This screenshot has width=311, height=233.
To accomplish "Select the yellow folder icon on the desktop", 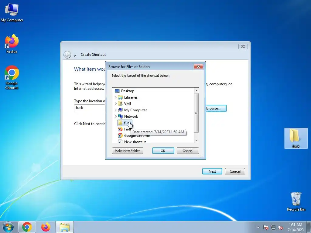I will click(x=296, y=138).
